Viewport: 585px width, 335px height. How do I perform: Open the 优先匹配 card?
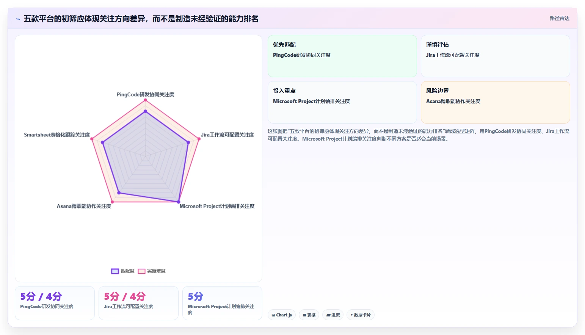[x=342, y=56]
